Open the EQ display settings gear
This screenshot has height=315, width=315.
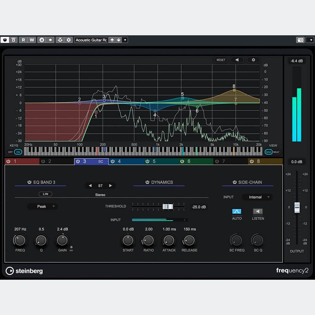(x=253, y=60)
